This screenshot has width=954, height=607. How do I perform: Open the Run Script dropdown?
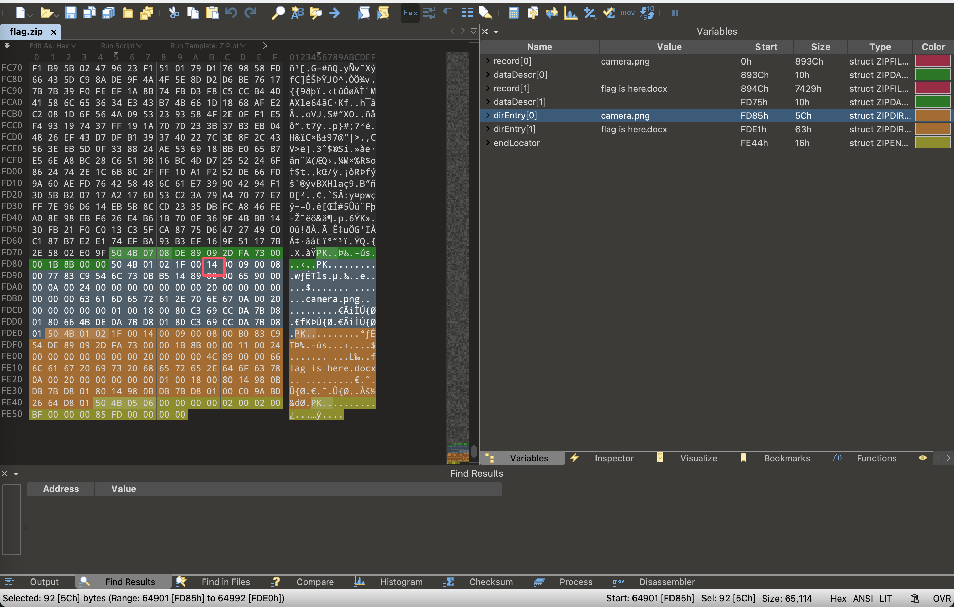[x=121, y=46]
